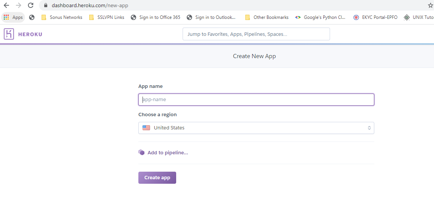
Task: Click the App name label
Action: 150,86
